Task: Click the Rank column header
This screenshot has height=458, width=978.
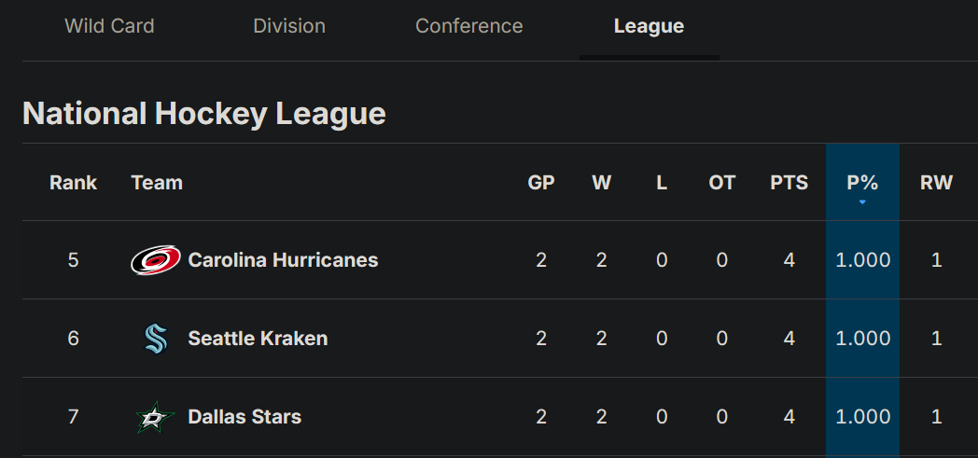Action: [73, 183]
